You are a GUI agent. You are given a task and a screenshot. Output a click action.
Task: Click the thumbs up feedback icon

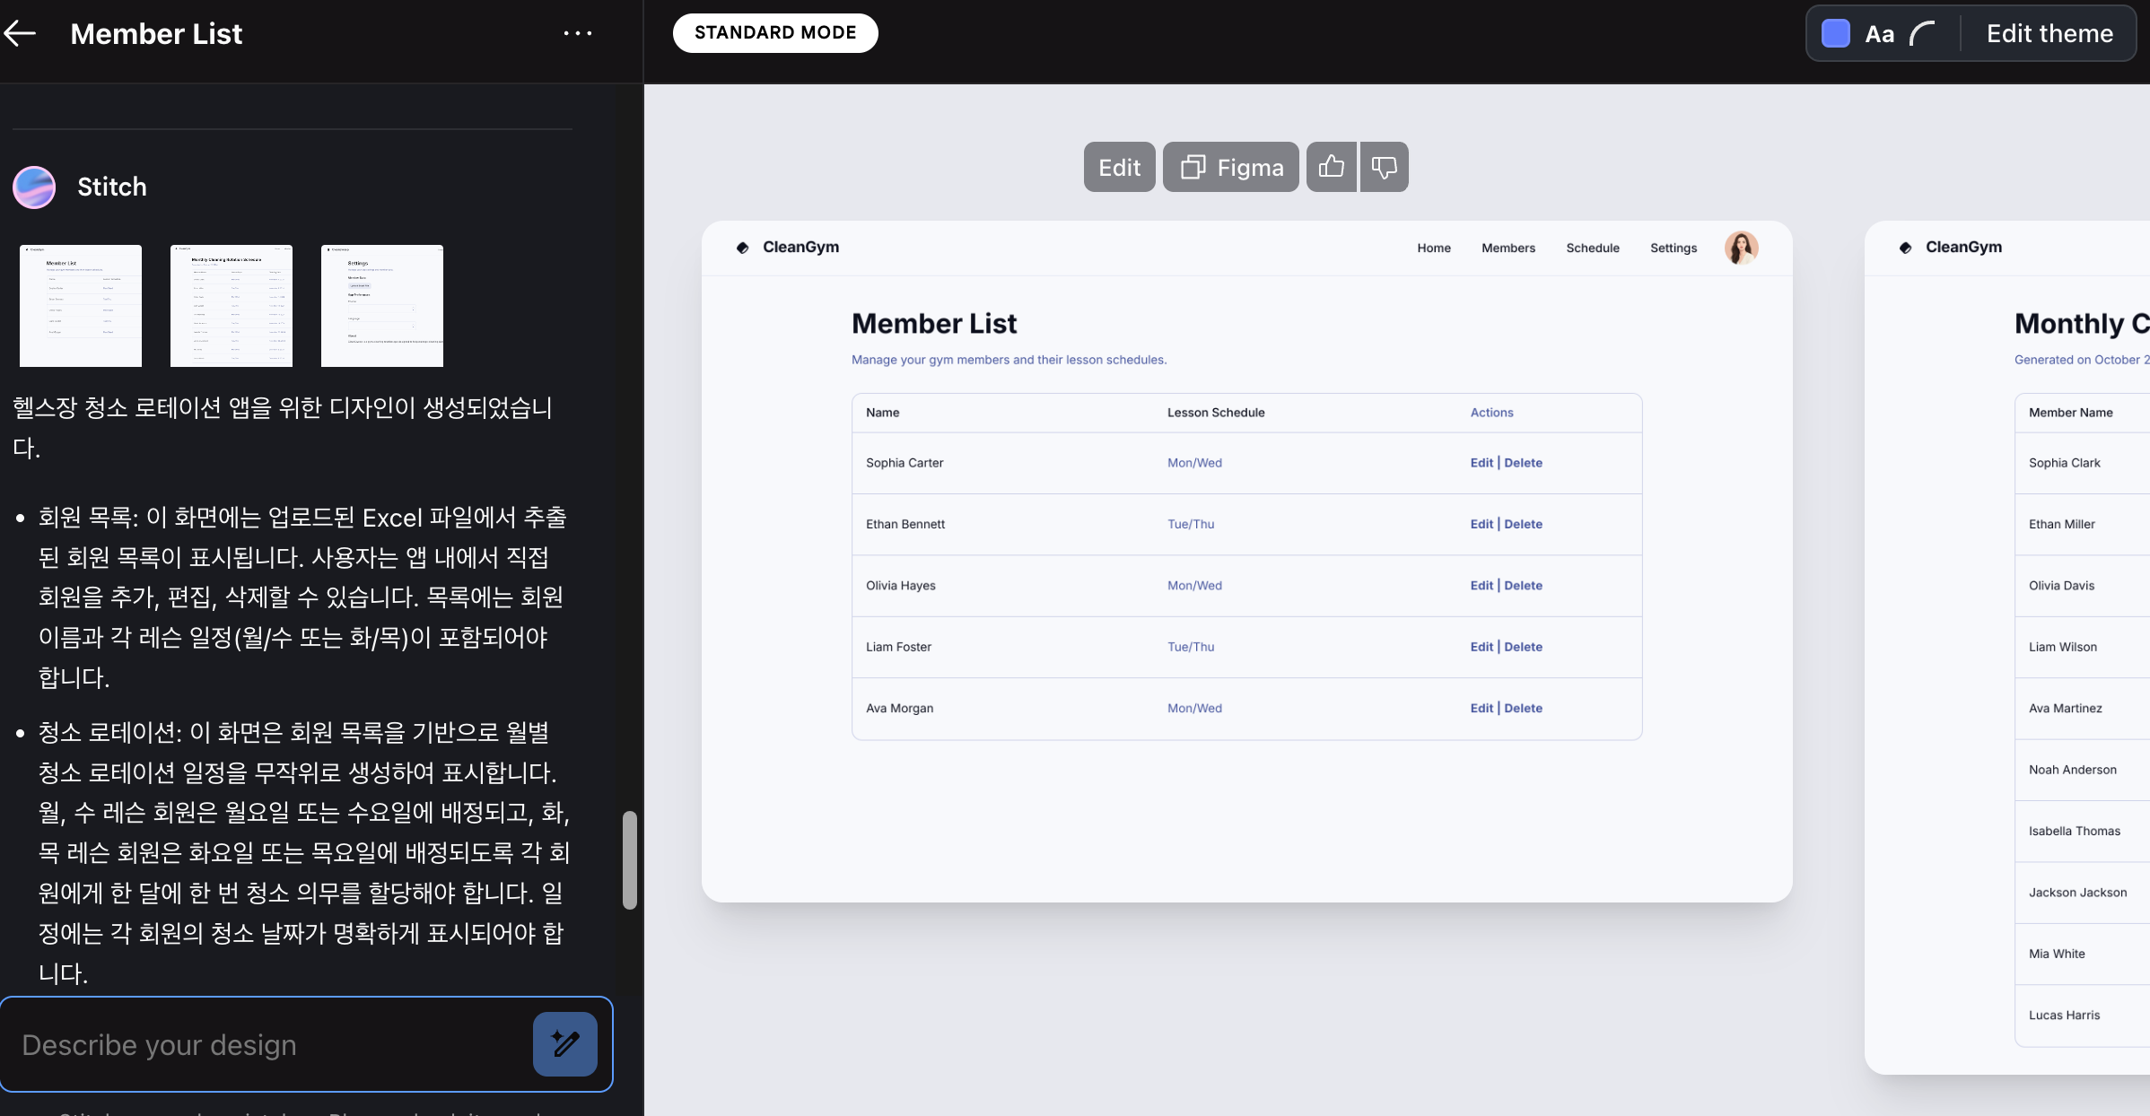1332,167
